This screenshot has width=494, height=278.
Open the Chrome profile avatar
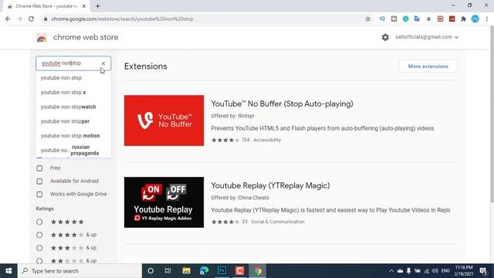pyautogui.click(x=475, y=19)
